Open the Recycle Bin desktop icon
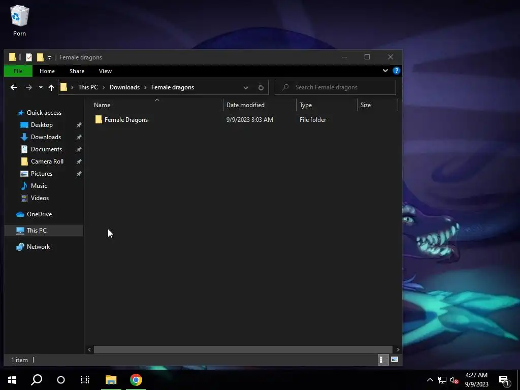The image size is (520, 390). [x=20, y=20]
